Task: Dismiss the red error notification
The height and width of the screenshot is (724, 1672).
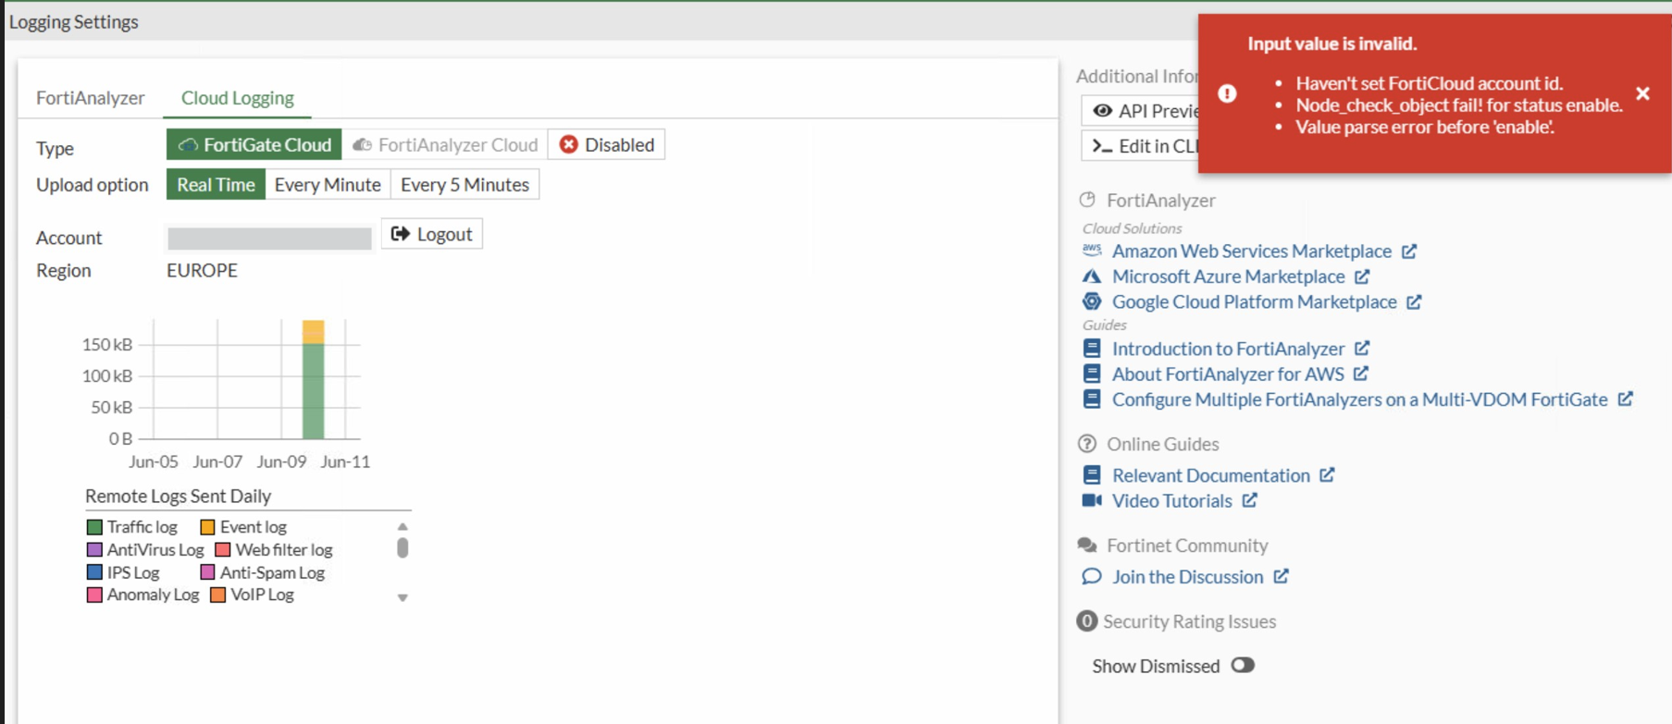Action: click(1642, 93)
